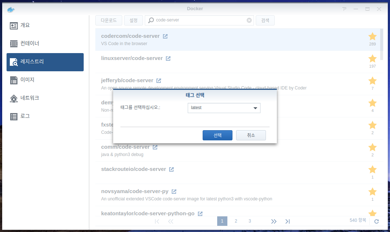Click the star on stackrouteio/code-server row
This screenshot has width=390, height=232.
pyautogui.click(x=372, y=169)
